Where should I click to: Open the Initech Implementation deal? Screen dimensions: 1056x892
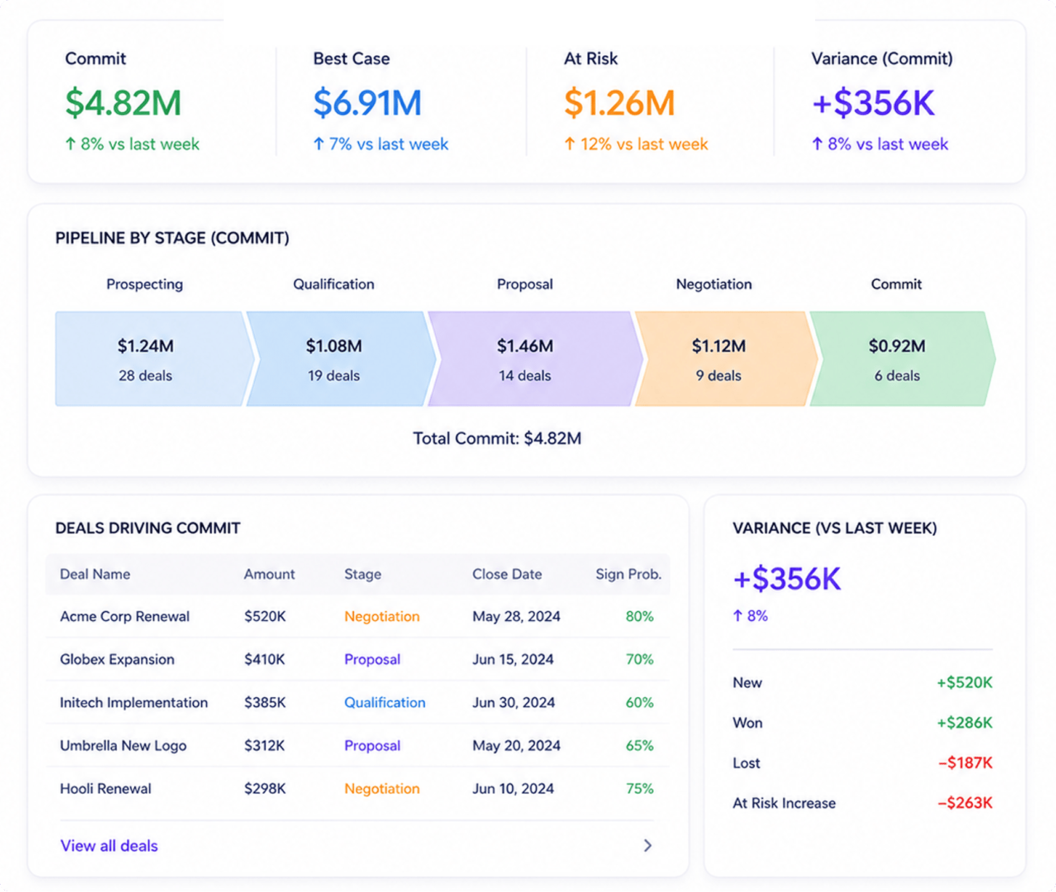tap(134, 702)
